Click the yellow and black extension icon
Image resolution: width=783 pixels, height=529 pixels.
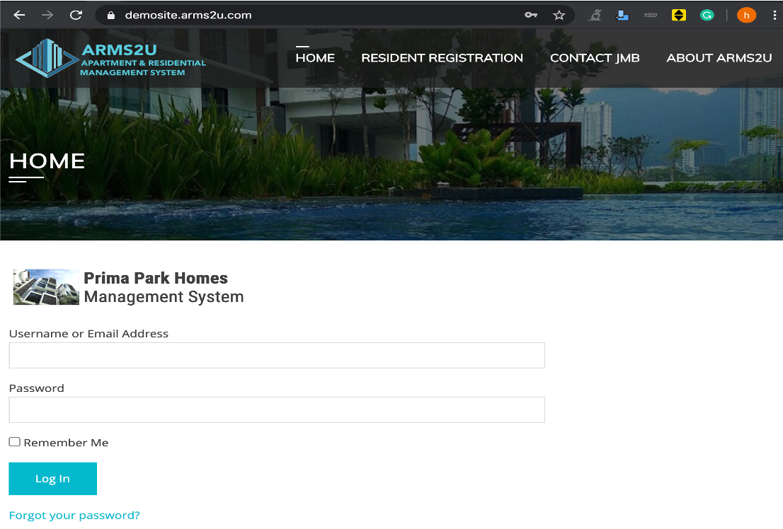click(679, 16)
